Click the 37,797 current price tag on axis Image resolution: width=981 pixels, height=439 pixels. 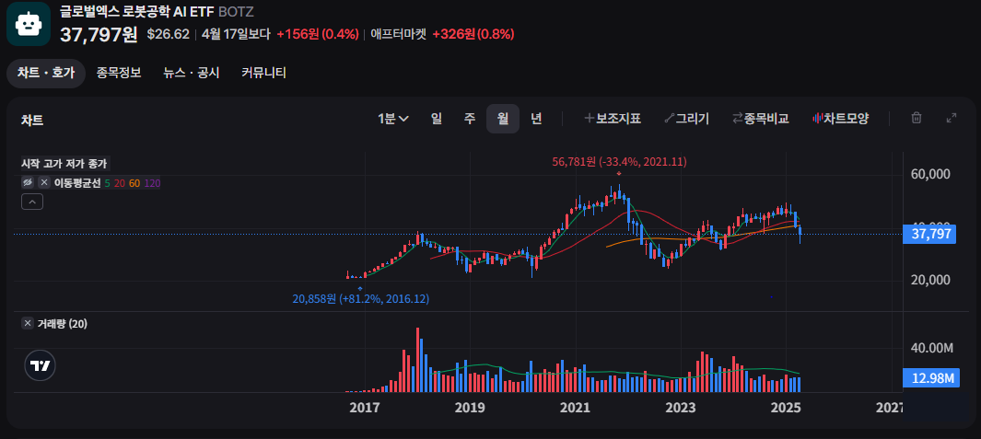click(x=929, y=235)
